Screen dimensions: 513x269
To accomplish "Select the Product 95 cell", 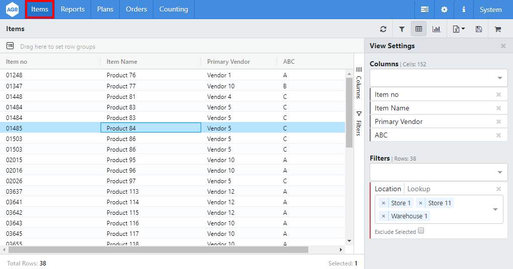I will (x=151, y=160).
